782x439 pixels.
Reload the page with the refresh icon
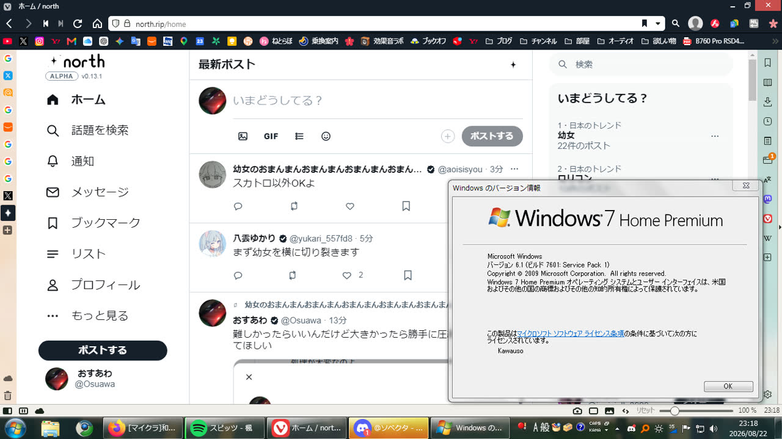click(78, 24)
